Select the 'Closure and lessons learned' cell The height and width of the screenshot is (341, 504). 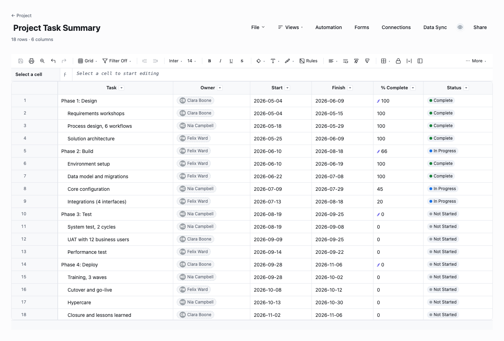point(115,315)
